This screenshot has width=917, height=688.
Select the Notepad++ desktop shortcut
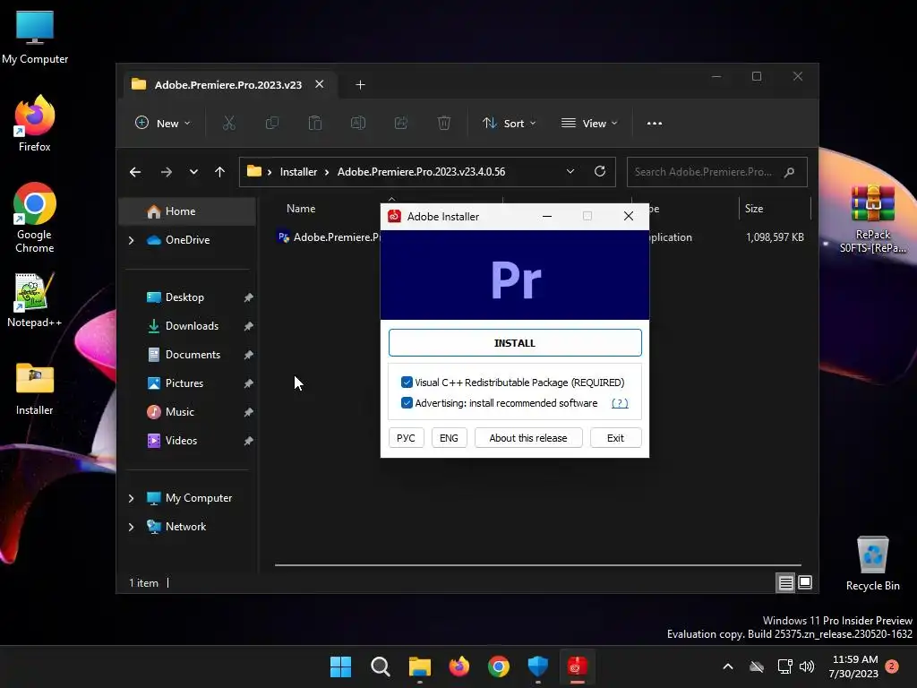tap(35, 300)
